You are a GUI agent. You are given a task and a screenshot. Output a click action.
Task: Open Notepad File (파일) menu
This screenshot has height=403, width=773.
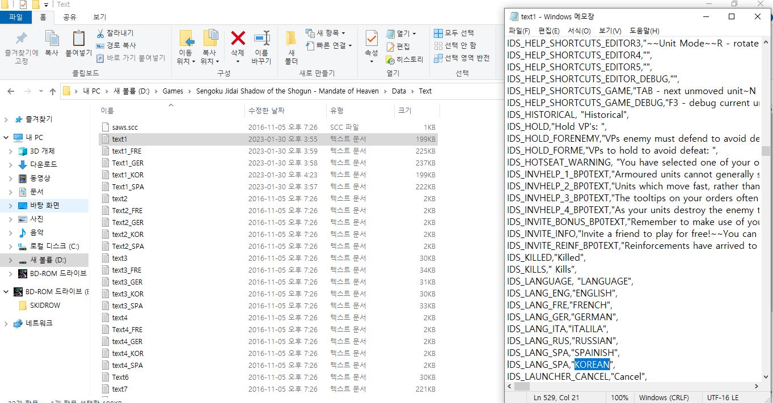click(x=519, y=31)
